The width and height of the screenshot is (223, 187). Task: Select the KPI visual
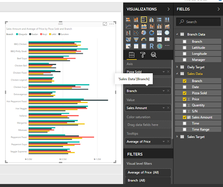[167, 39]
